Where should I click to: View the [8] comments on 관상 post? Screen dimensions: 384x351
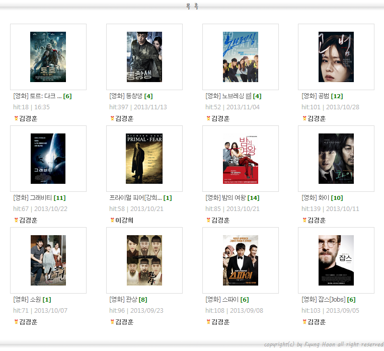tap(143, 300)
